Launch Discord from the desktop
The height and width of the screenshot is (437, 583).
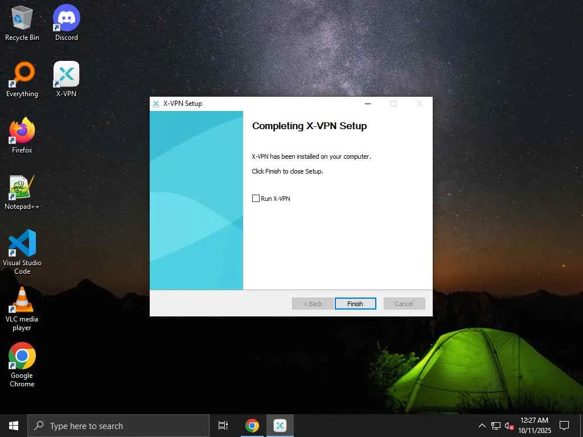pyautogui.click(x=66, y=23)
